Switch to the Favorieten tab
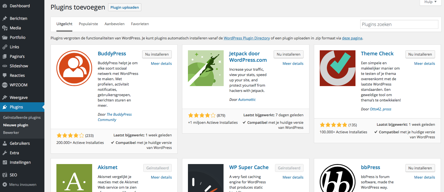This screenshot has width=444, height=192. (x=140, y=24)
